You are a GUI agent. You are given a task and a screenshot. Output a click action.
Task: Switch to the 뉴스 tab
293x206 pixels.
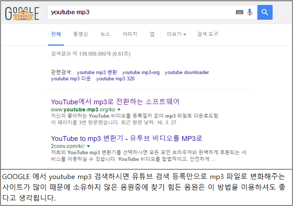[x=105, y=34]
